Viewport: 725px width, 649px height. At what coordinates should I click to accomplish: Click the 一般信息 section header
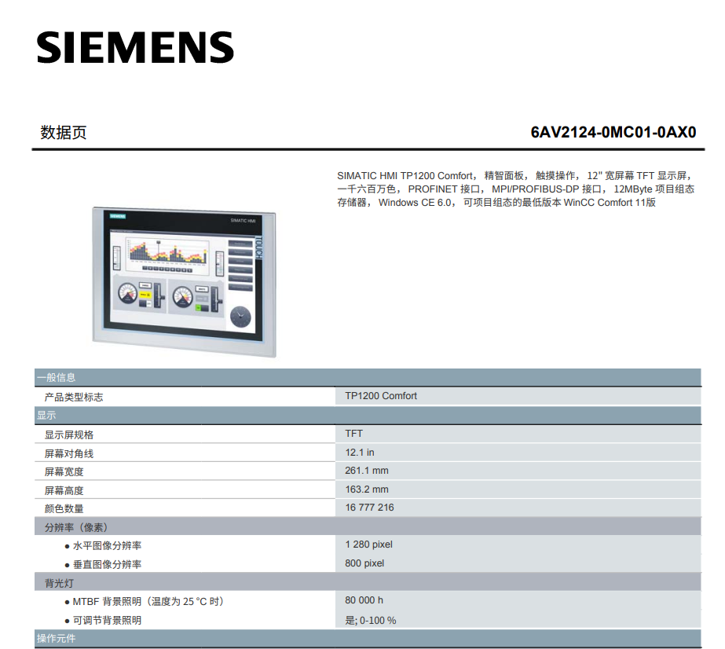(57, 378)
